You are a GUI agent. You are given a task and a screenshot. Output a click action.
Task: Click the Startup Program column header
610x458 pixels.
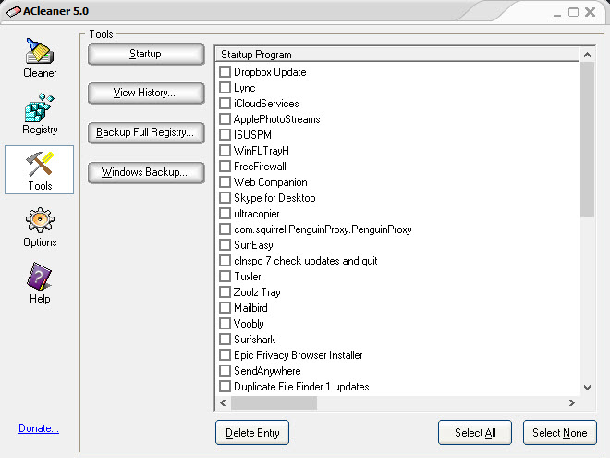[398, 55]
